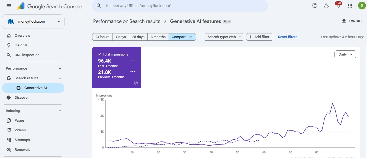Screen dimensions: 367x158
Task: Click the 21.8K impressions value
Action: (105, 72)
